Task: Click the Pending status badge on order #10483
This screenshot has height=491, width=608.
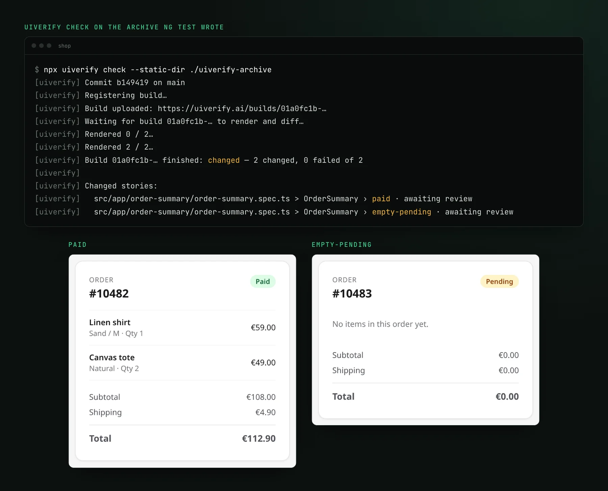Action: click(x=499, y=281)
